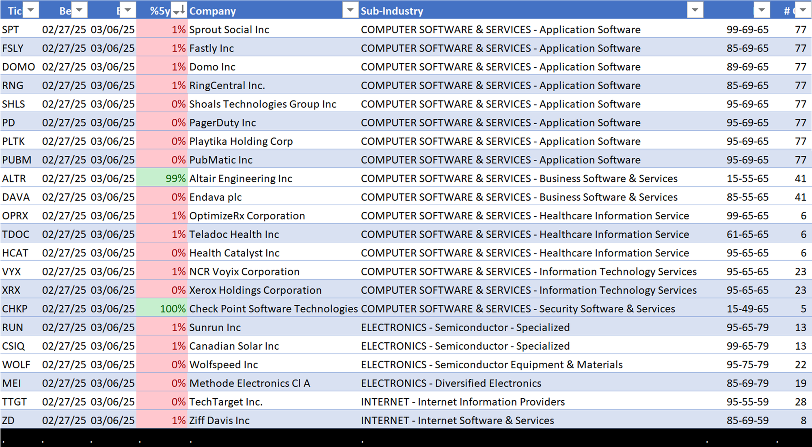Select the 15-49-65 rating cell
The width and height of the screenshot is (812, 447).
747,309
